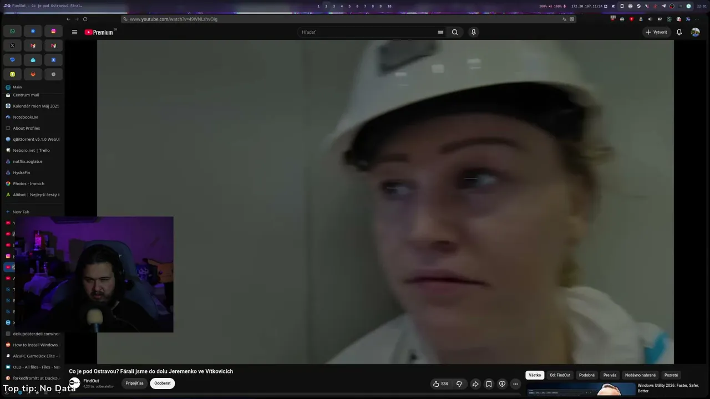The width and height of the screenshot is (710, 399).
Task: Open the FindOut channel name link
Action: pyautogui.click(x=91, y=381)
